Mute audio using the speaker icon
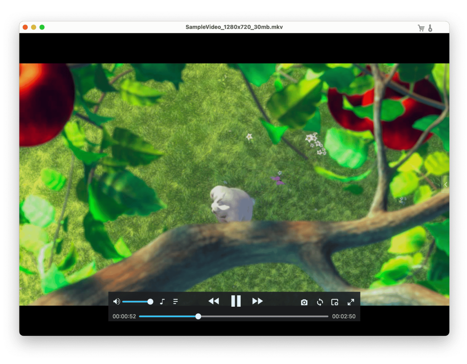Image resolution: width=467 pixels, height=364 pixels. tap(117, 302)
